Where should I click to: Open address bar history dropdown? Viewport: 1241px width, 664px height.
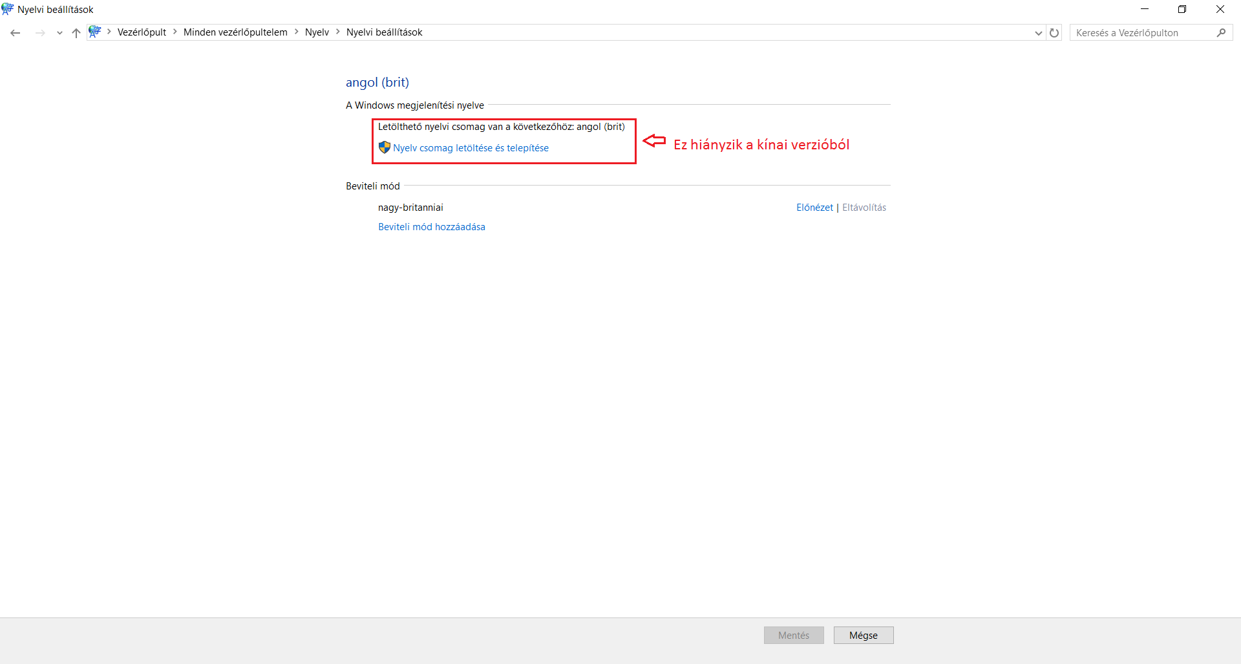[1038, 33]
